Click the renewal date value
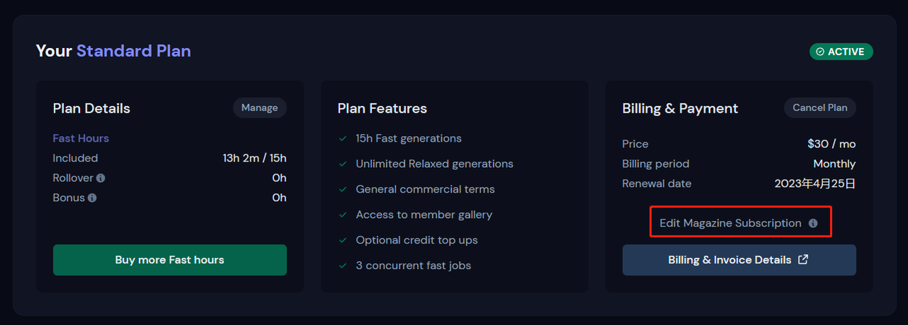The height and width of the screenshot is (325, 908). point(814,184)
